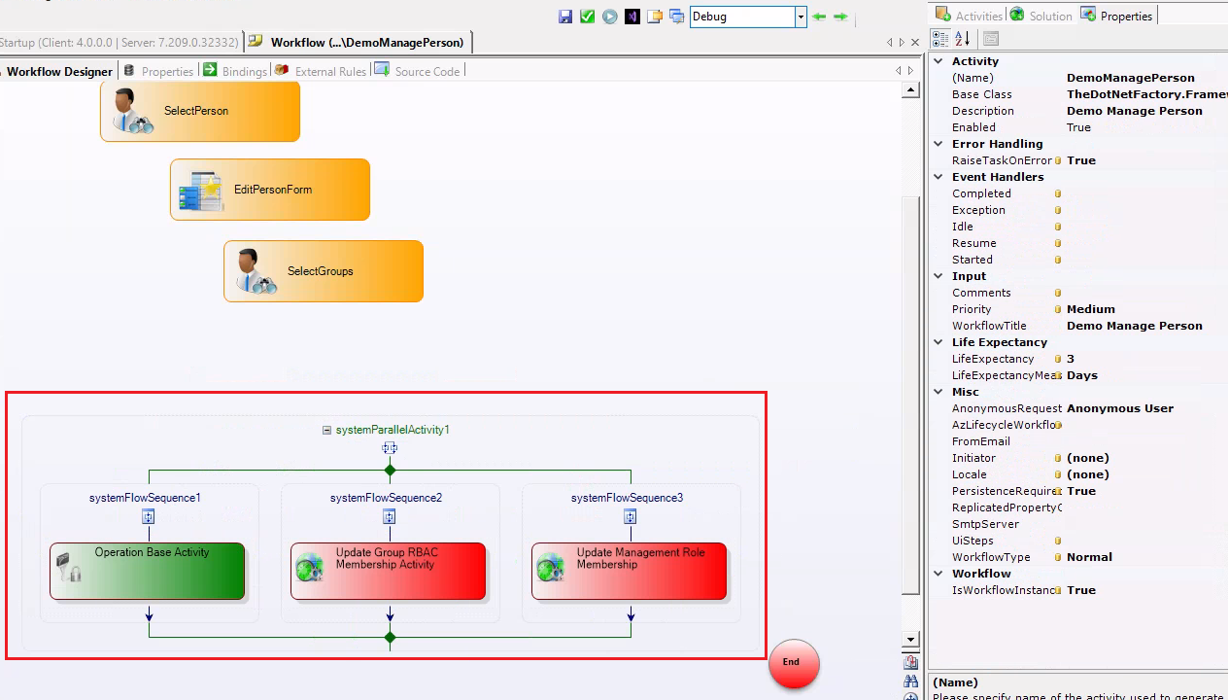Click the red End node

click(793, 663)
